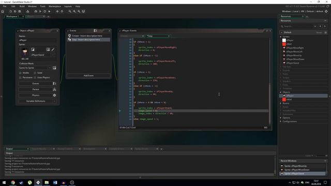This screenshot has width=331, height=186.
Task: Click the flag icon beside the Events button
Action: [x=54, y=84]
